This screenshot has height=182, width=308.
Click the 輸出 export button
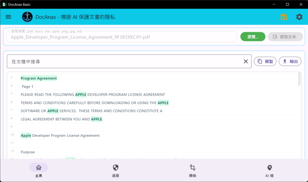coord(290,62)
